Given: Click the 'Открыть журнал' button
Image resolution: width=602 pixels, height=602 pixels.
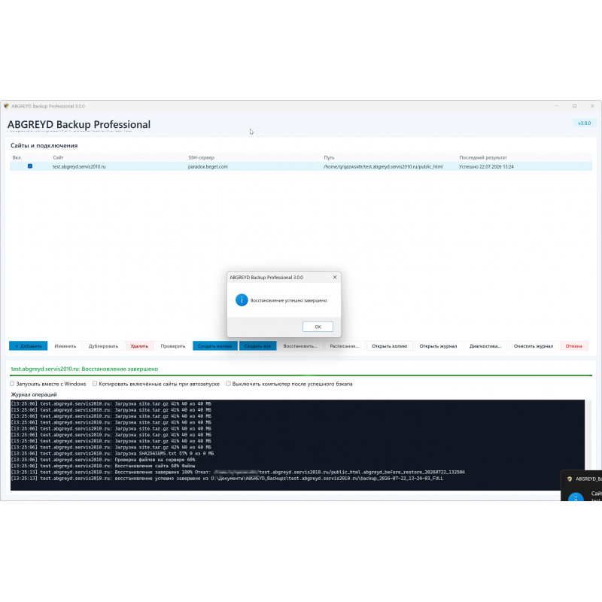Looking at the screenshot, I should click(438, 346).
